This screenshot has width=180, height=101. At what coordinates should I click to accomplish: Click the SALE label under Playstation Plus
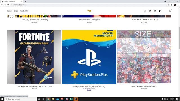pyautogui.click(x=89, y=90)
